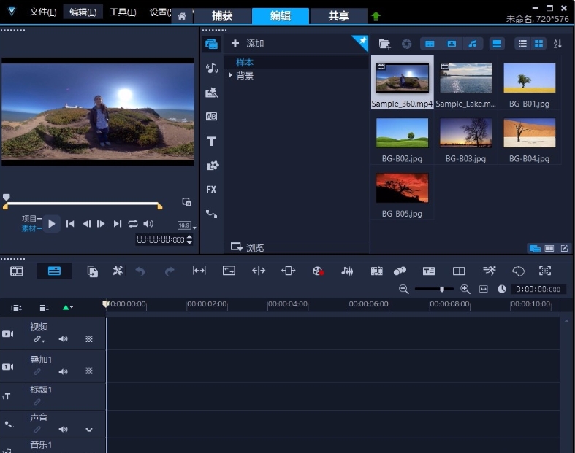Open the green track height dropdown
This screenshot has height=453, width=575.
pyautogui.click(x=67, y=308)
